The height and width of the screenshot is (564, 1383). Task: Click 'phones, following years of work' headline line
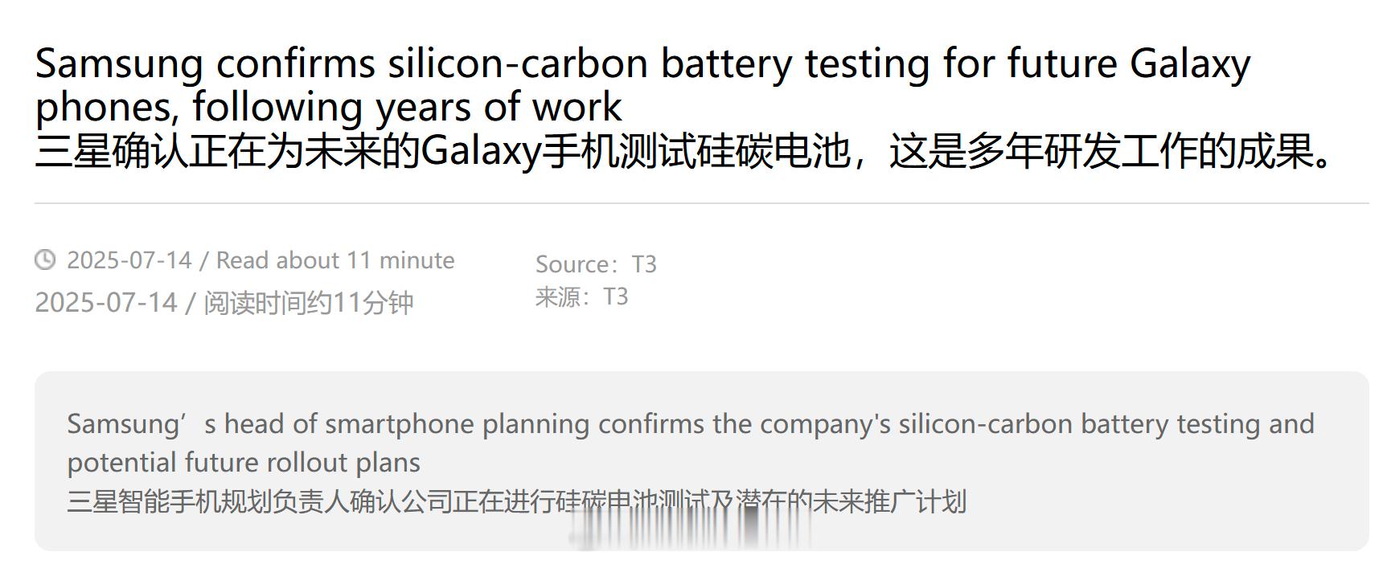328,107
